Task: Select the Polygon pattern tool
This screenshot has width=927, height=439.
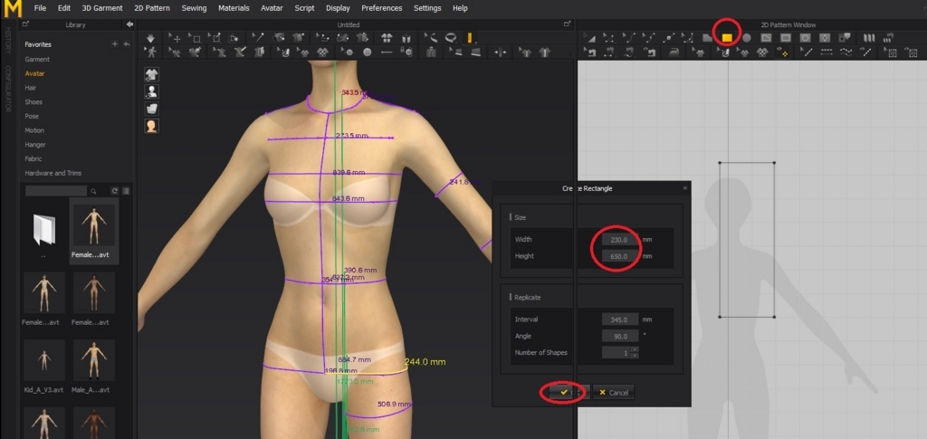Action: coord(707,38)
